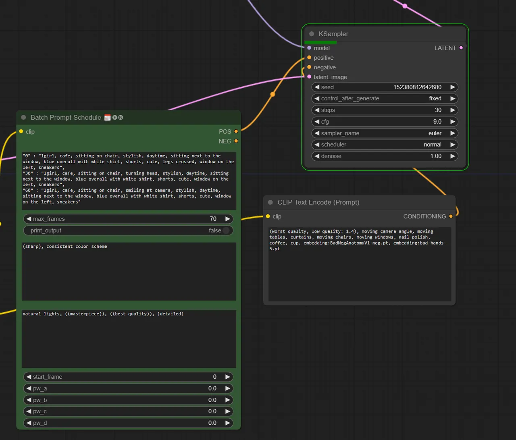Select next scheduler with right arrow
Screen dimensions: 516x440
pyautogui.click(x=453, y=145)
